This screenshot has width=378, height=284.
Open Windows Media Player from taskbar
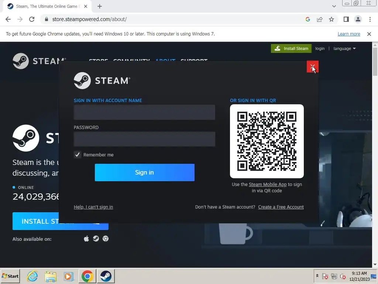pyautogui.click(x=68, y=276)
